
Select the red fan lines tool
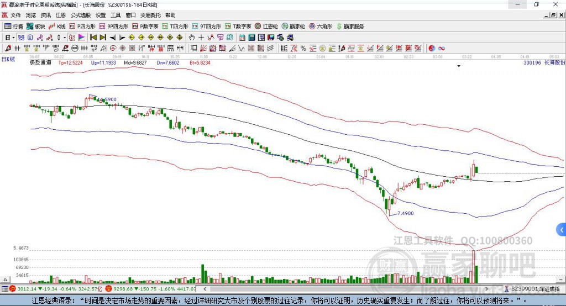click(203, 49)
